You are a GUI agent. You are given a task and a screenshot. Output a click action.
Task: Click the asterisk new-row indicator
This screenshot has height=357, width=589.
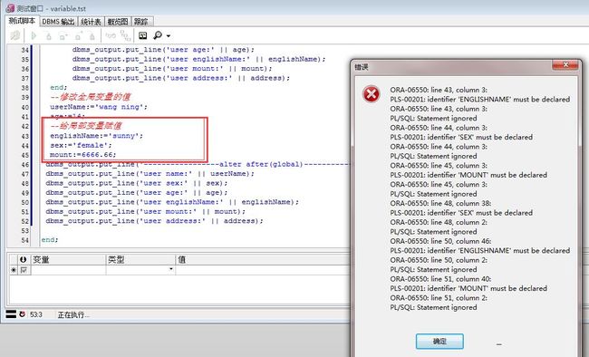[x=14, y=270]
